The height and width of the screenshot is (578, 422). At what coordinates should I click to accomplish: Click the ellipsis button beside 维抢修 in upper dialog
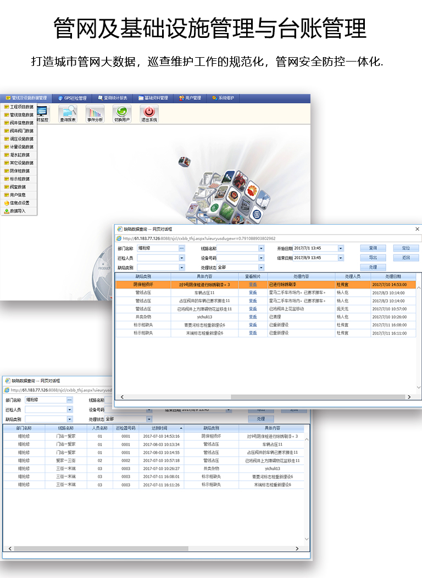(x=181, y=248)
